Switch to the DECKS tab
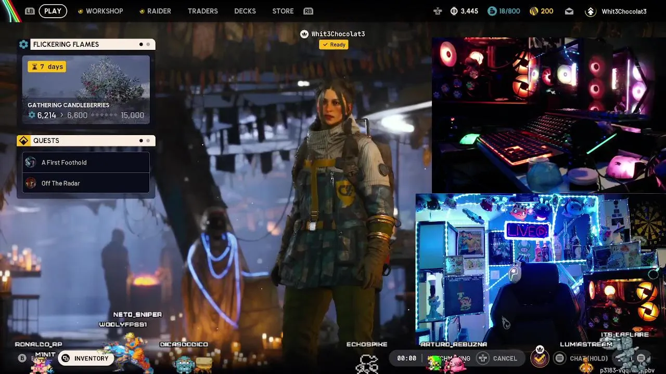 click(245, 11)
